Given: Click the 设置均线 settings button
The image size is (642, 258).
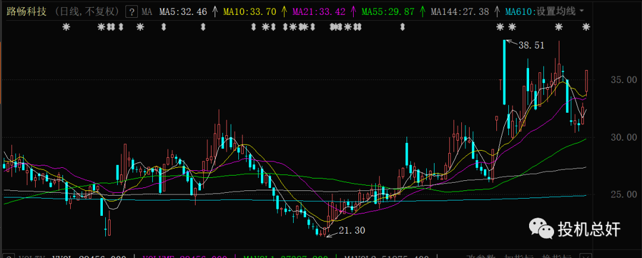Looking at the screenshot, I should (x=555, y=11).
